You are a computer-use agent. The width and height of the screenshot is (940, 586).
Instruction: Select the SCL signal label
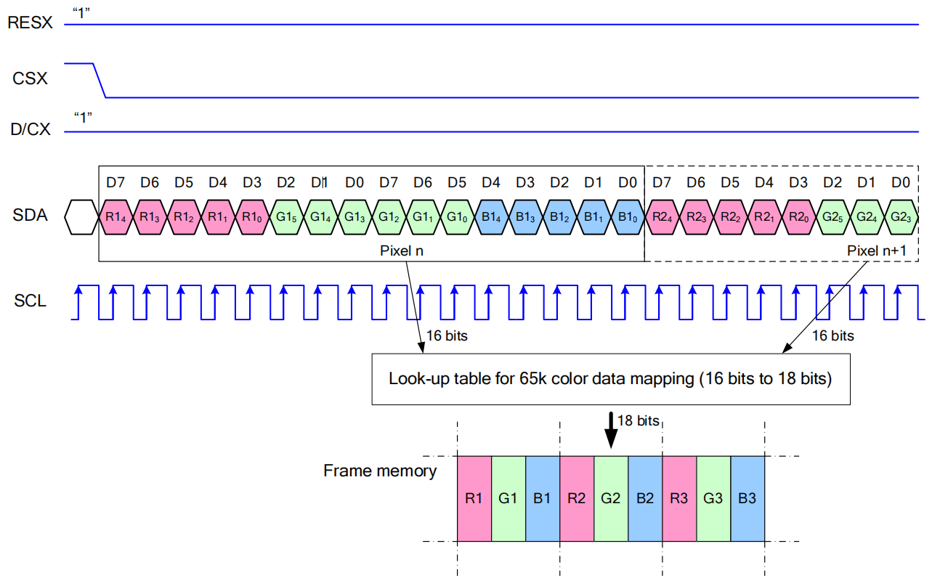click(31, 300)
